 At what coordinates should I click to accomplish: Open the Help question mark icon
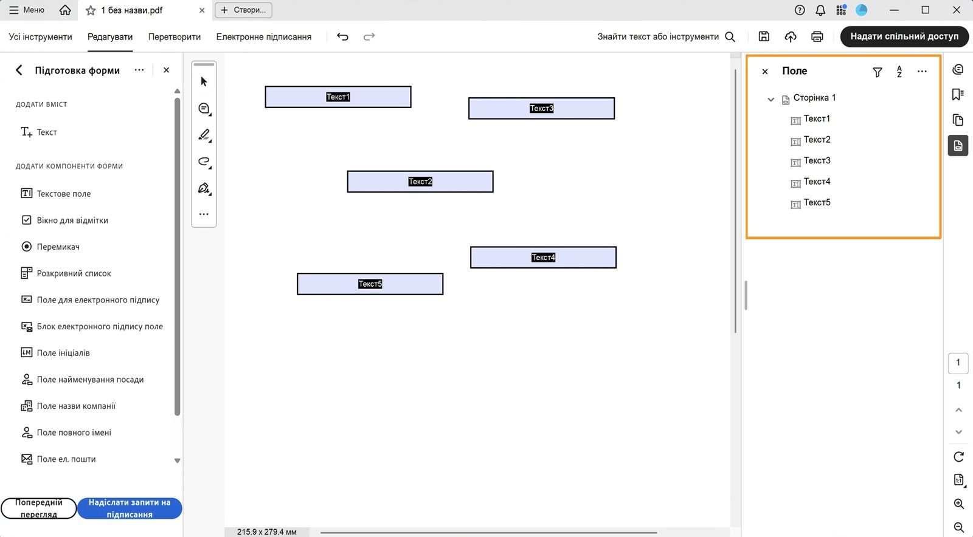click(800, 10)
